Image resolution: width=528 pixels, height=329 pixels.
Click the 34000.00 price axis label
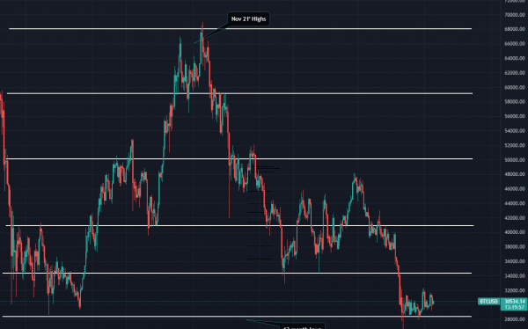[x=515, y=276]
